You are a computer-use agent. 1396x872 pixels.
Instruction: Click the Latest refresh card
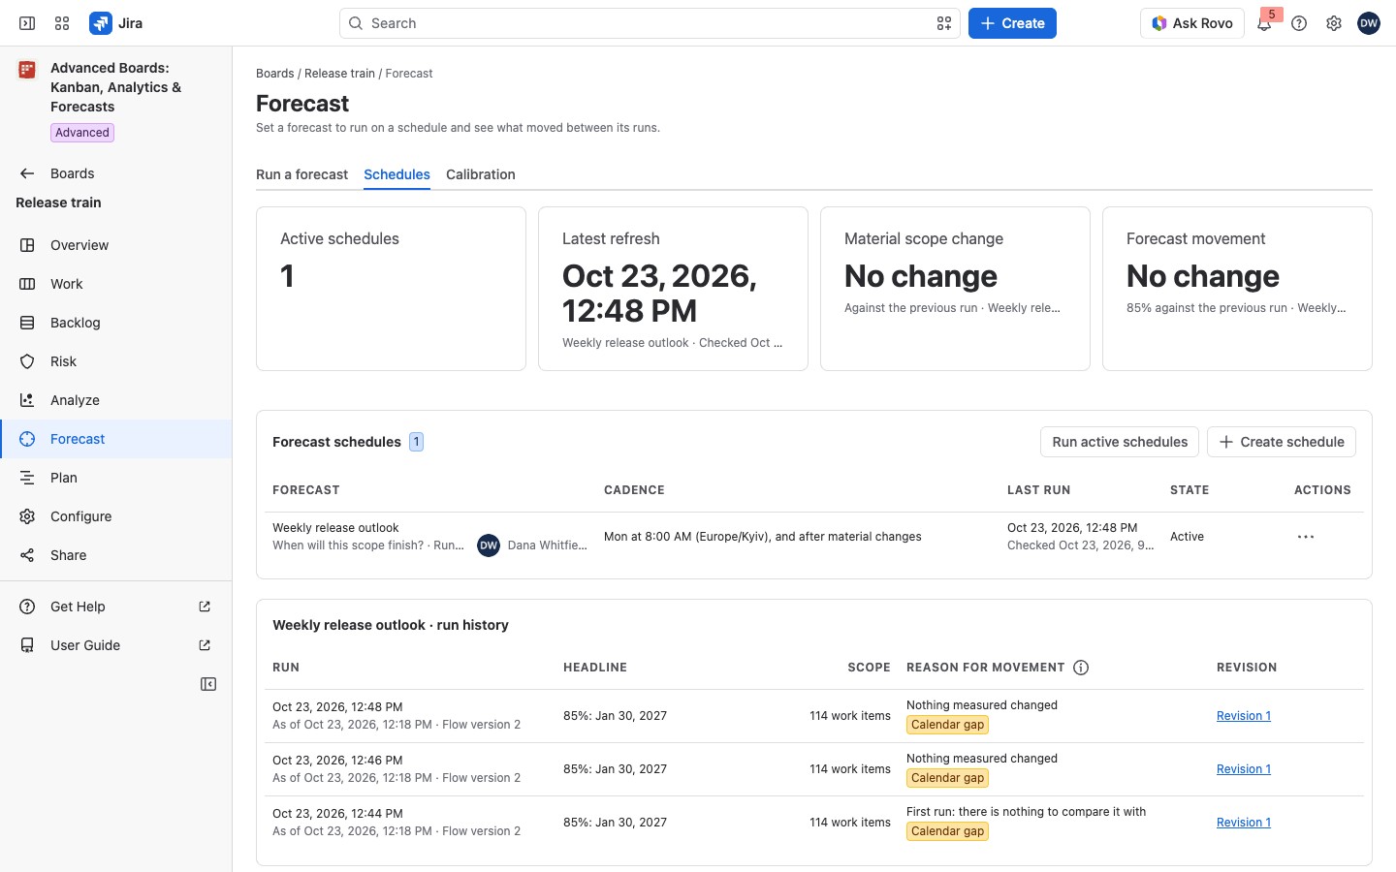tap(673, 289)
